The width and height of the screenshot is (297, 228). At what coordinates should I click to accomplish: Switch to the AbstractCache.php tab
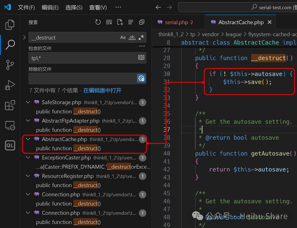coord(241,22)
